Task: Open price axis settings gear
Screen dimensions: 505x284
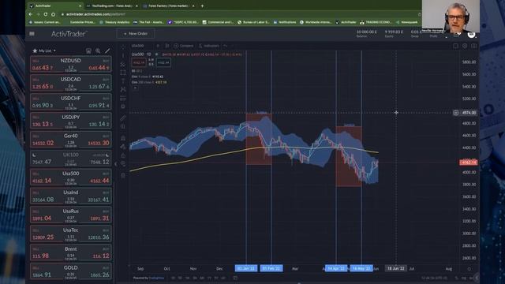Action: [x=469, y=268]
